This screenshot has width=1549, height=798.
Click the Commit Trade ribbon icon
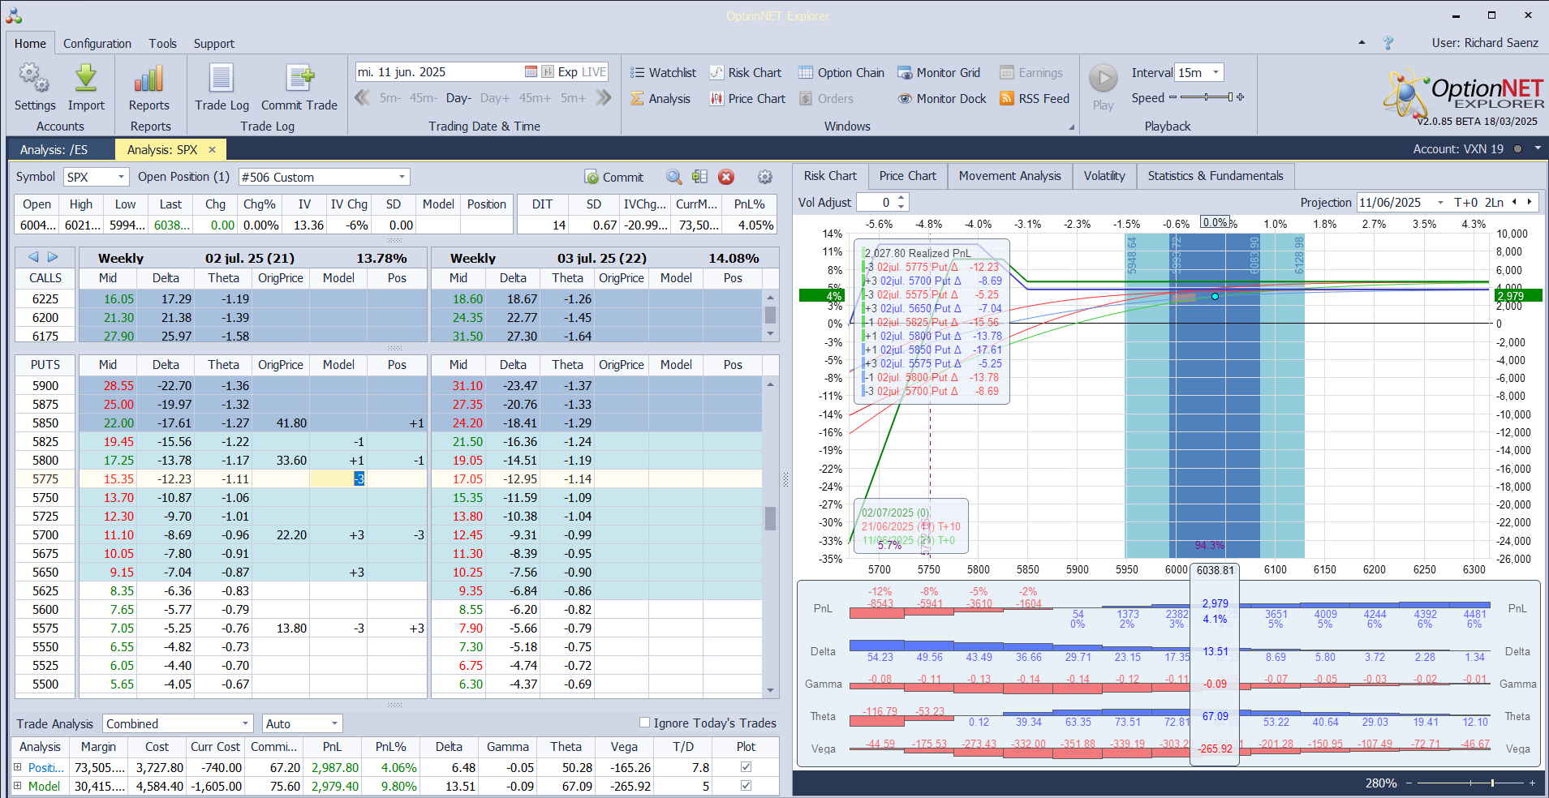click(x=299, y=79)
